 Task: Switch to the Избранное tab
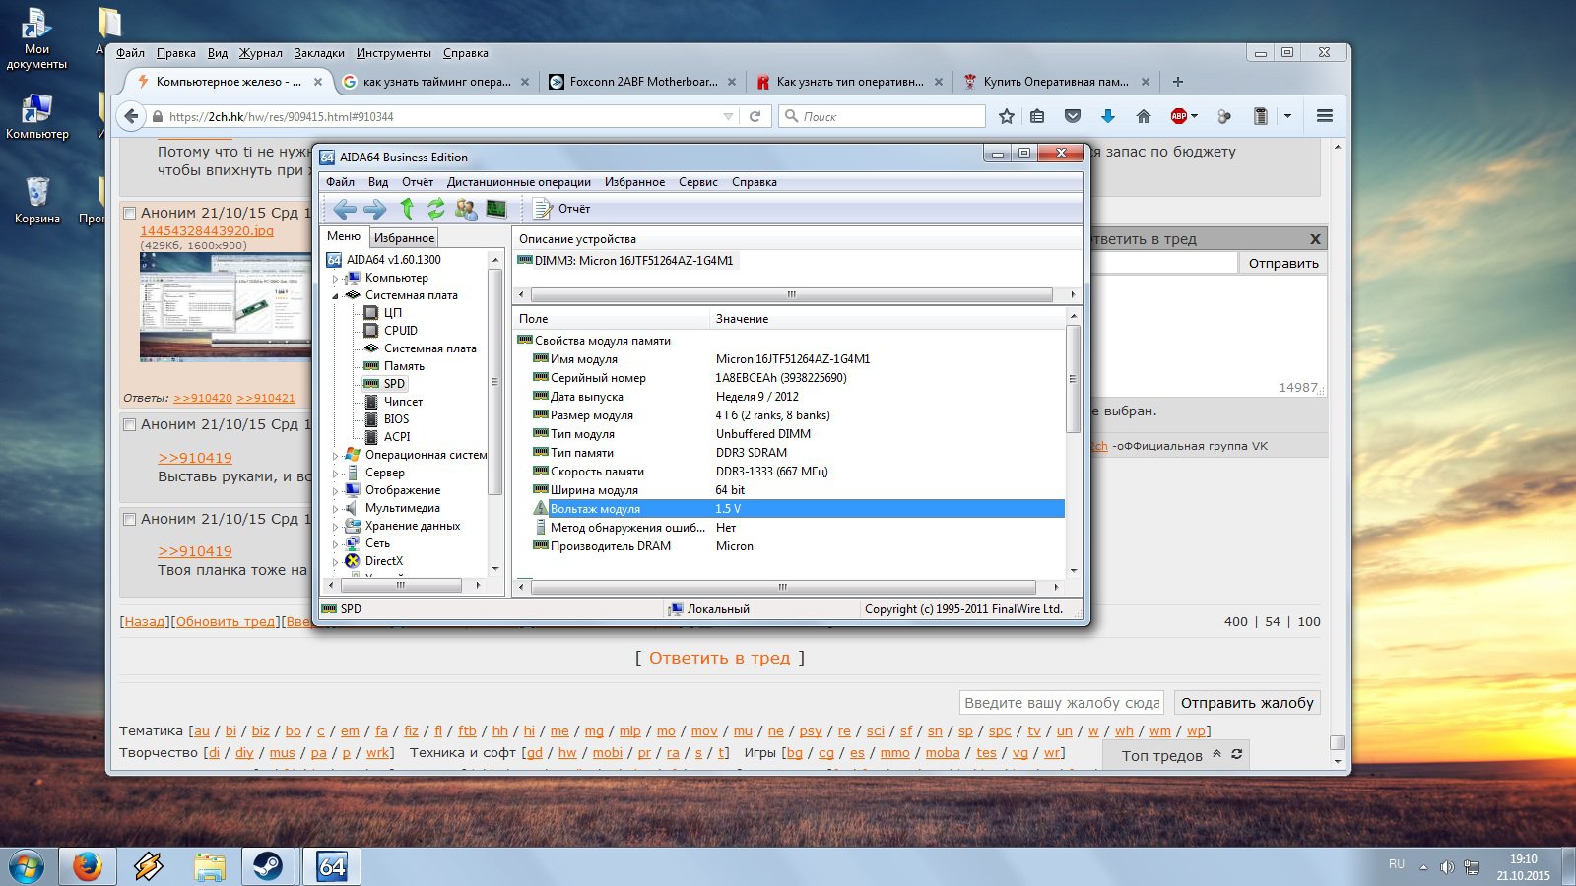(404, 237)
